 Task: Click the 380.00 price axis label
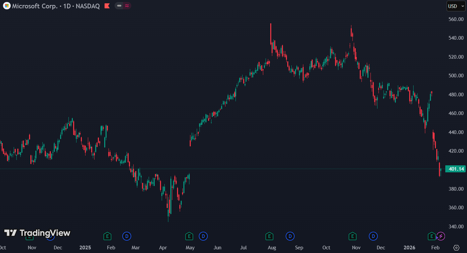click(x=456, y=189)
